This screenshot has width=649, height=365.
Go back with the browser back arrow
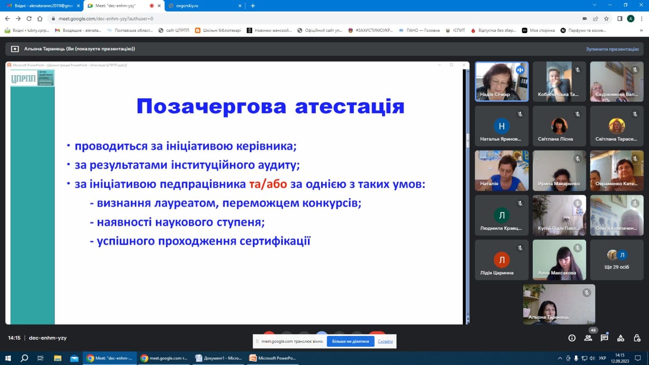click(7, 19)
